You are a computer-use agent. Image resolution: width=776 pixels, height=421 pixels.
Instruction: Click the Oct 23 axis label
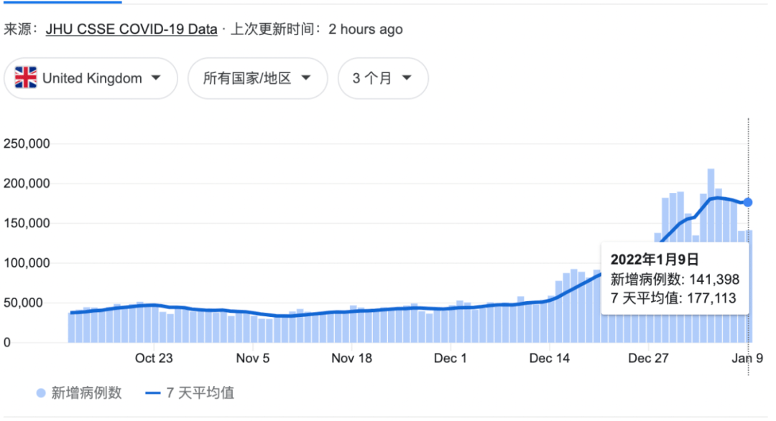click(x=154, y=358)
